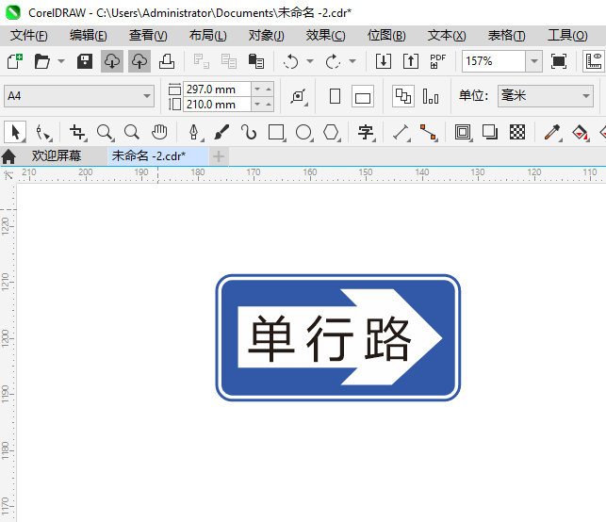This screenshot has height=522, width=606.
Task: Select the Pan hand tool
Action: [159, 132]
